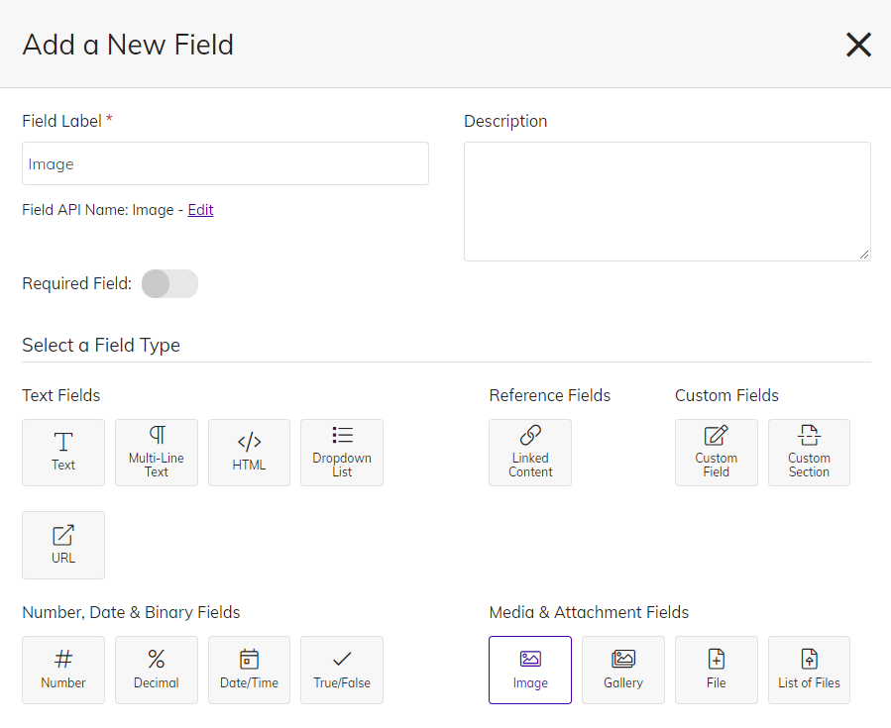This screenshot has width=891, height=728.
Task: Focus the Field Label input box
Action: click(226, 163)
